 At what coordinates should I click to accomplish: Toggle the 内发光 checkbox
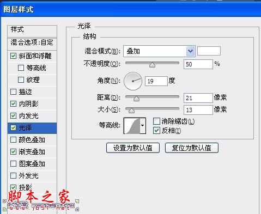pyautogui.click(x=13, y=116)
